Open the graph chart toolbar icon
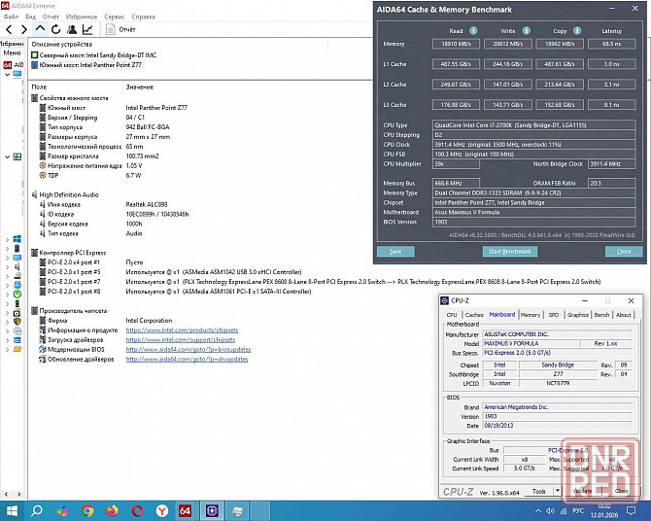 (x=89, y=29)
